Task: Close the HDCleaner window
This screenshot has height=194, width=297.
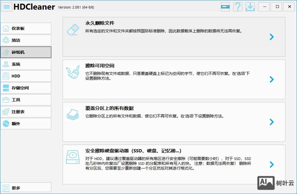Action: 290,7
